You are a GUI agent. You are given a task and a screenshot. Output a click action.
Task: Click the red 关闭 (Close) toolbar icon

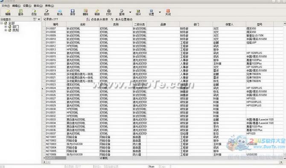[x=168, y=12]
